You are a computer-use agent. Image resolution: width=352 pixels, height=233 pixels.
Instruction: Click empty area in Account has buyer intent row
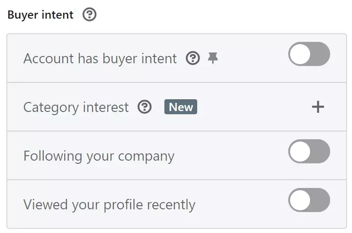253,58
